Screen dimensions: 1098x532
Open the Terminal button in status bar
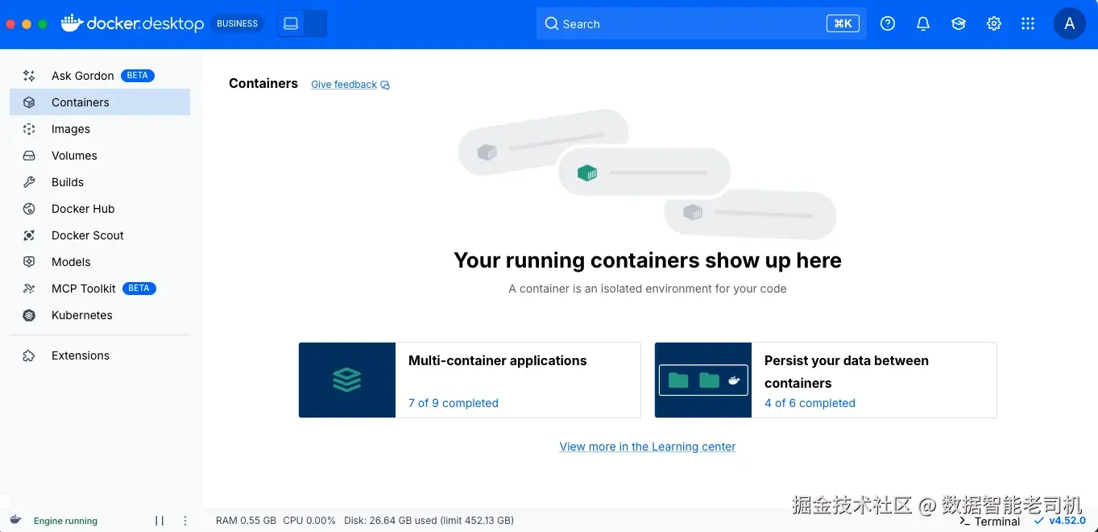(989, 522)
